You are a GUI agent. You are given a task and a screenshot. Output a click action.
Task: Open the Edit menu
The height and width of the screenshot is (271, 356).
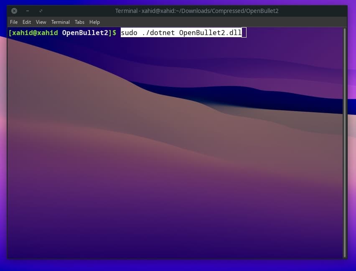click(x=27, y=22)
